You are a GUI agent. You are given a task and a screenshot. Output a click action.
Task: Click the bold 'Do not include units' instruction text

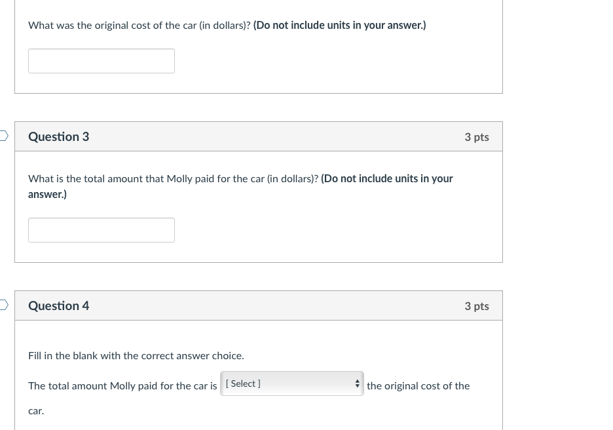pyautogui.click(x=339, y=25)
